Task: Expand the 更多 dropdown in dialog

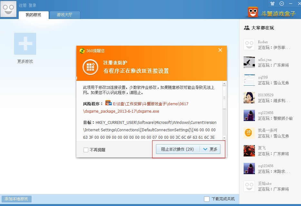Action: point(210,149)
